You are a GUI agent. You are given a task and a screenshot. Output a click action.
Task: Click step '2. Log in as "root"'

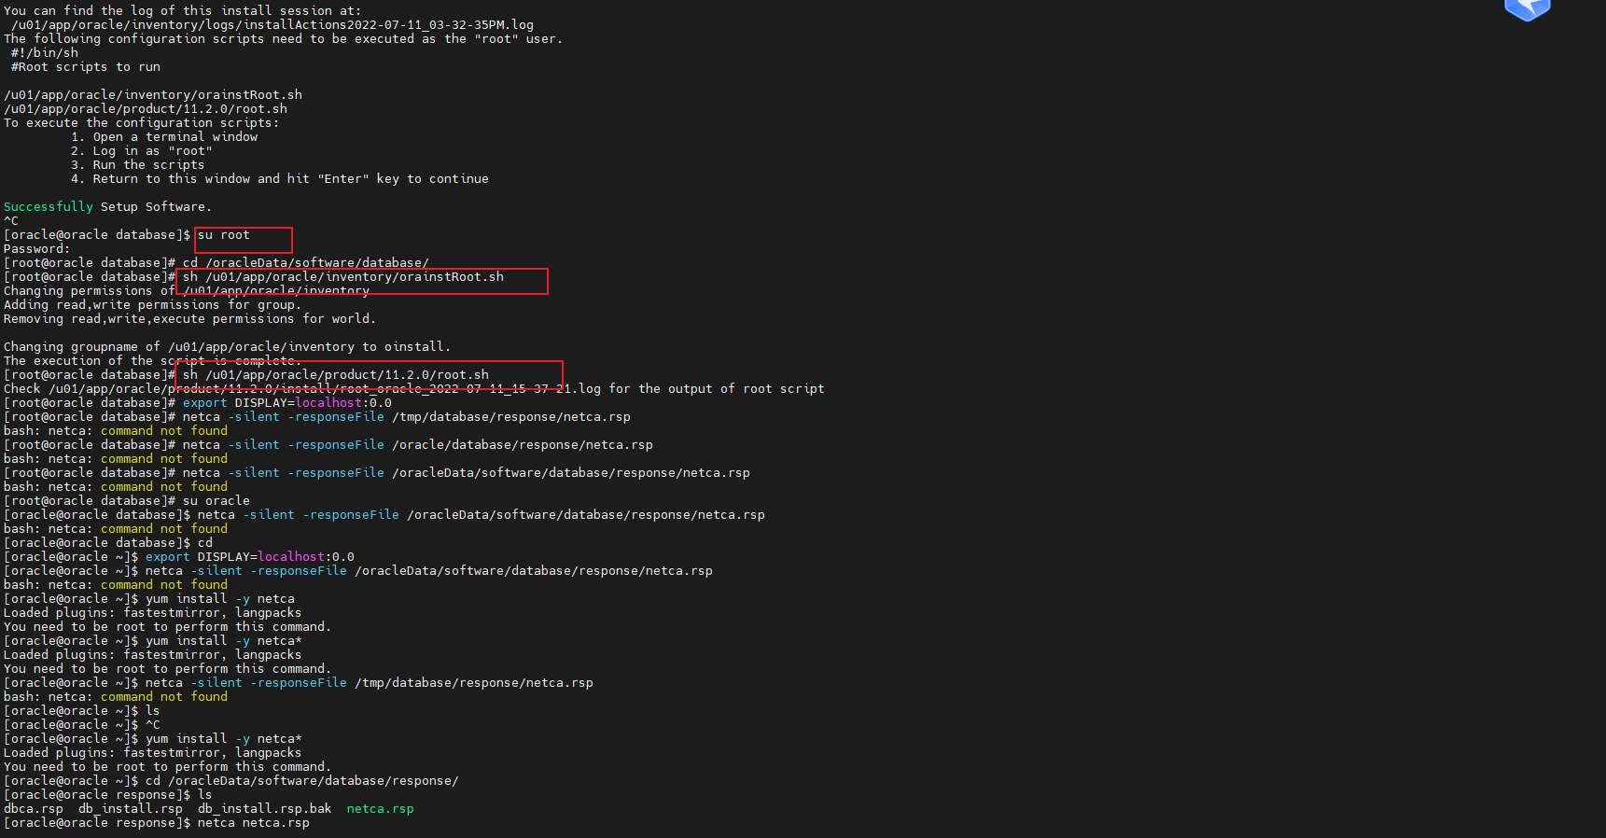142,151
